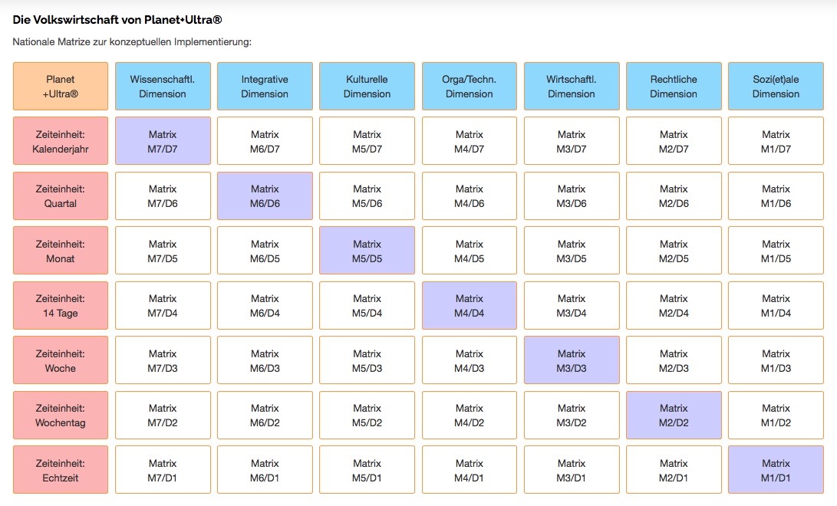Select cell Matrix M5/D4
Viewport: 837px width, 506px height.
tap(367, 306)
